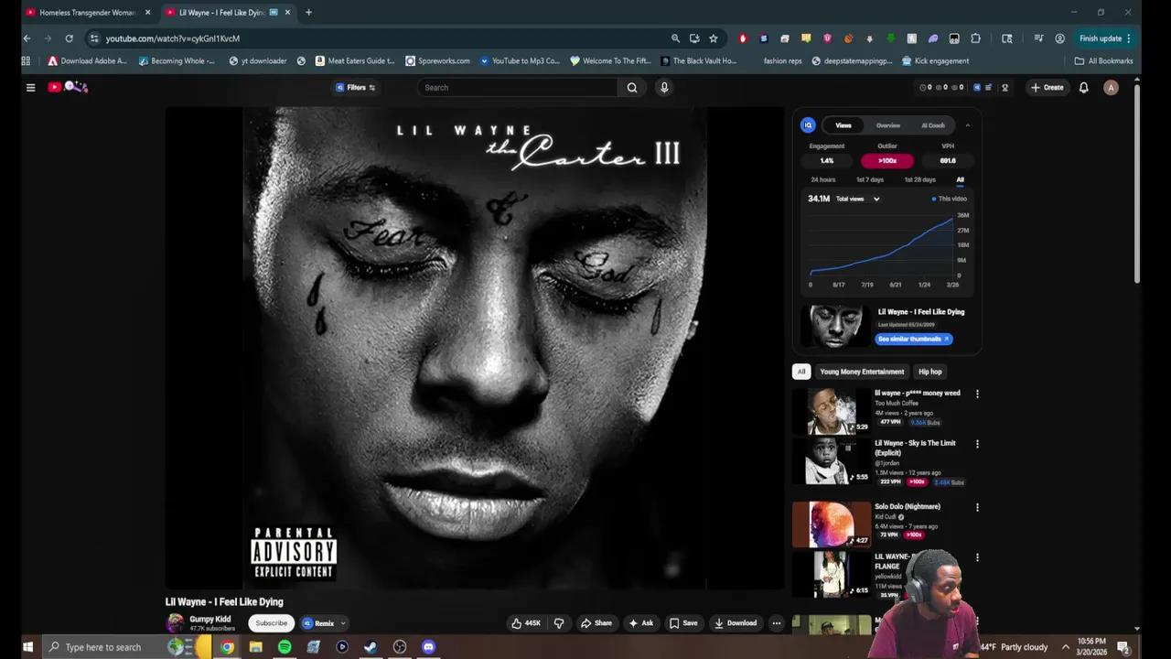Switch to the Overview tab

point(888,125)
